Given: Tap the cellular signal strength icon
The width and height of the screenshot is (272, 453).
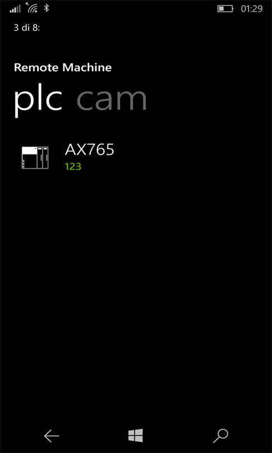Looking at the screenshot, I should (15, 8).
